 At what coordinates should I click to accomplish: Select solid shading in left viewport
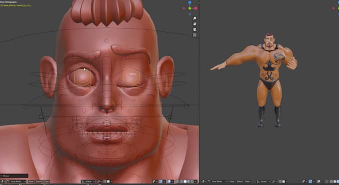pyautogui.click(x=185, y=182)
